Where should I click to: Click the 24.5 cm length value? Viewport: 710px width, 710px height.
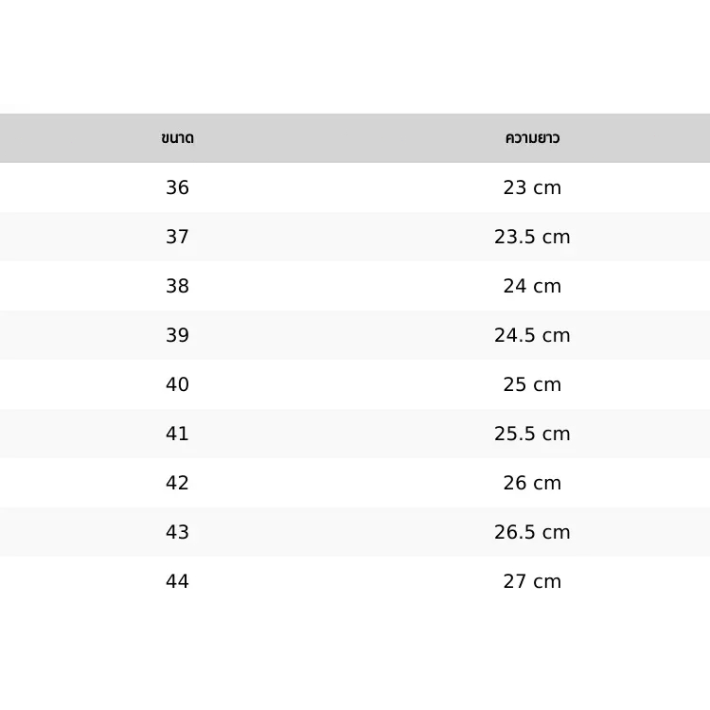(x=532, y=335)
